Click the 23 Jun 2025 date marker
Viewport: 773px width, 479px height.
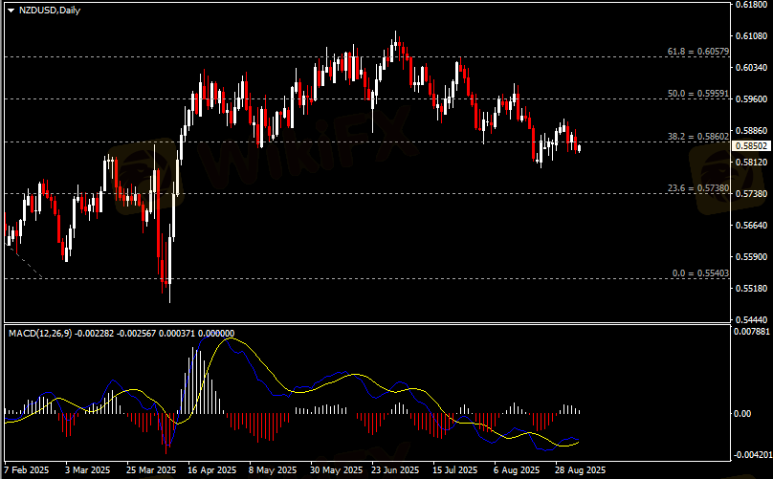pyautogui.click(x=394, y=470)
